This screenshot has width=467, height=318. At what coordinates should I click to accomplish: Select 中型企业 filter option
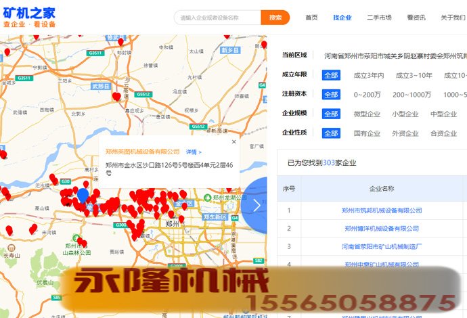(x=443, y=114)
